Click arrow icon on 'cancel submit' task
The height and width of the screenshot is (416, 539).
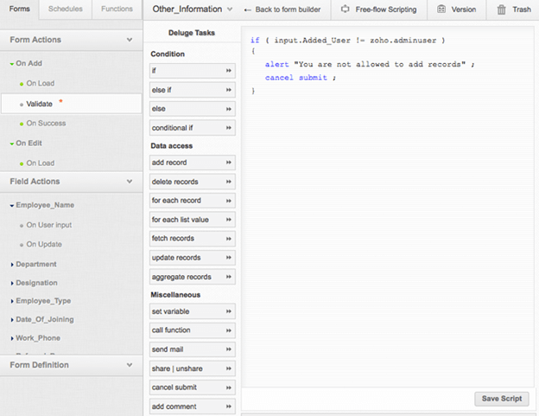229,387
